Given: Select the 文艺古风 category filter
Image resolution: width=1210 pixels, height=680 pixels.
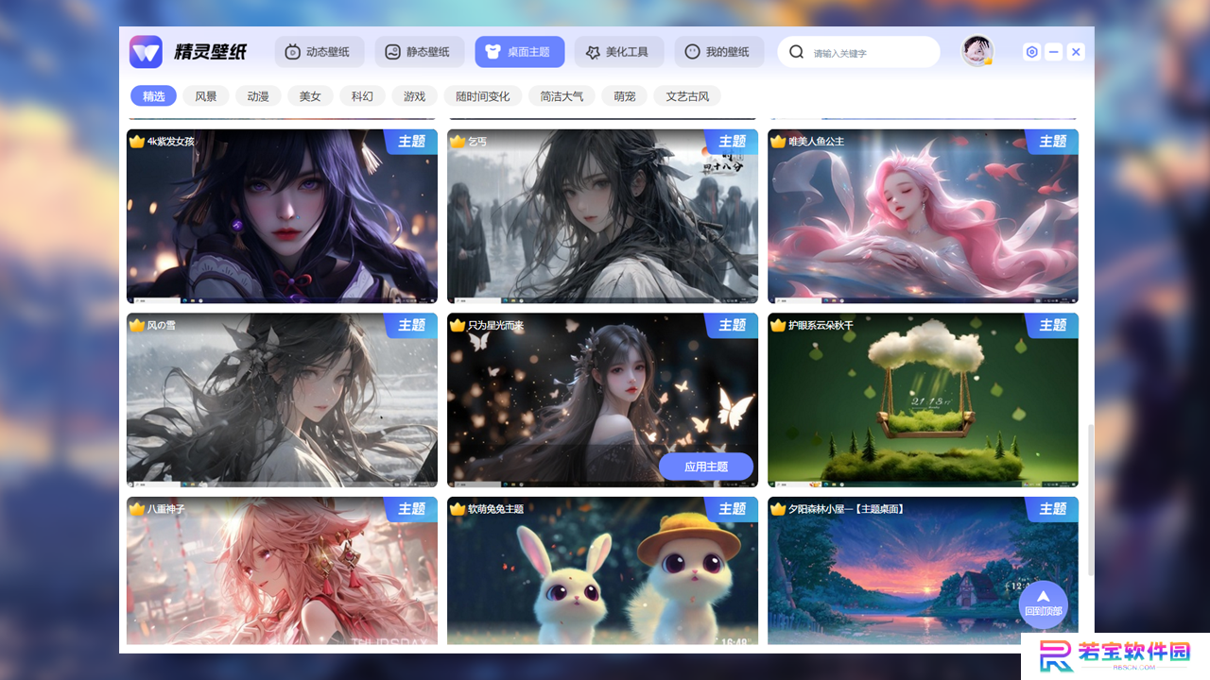Looking at the screenshot, I should click(687, 96).
